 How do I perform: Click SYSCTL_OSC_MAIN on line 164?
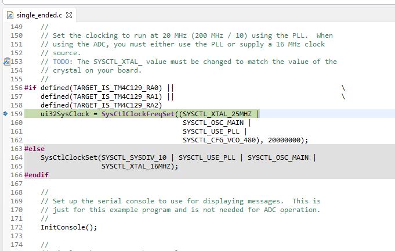[278, 157]
